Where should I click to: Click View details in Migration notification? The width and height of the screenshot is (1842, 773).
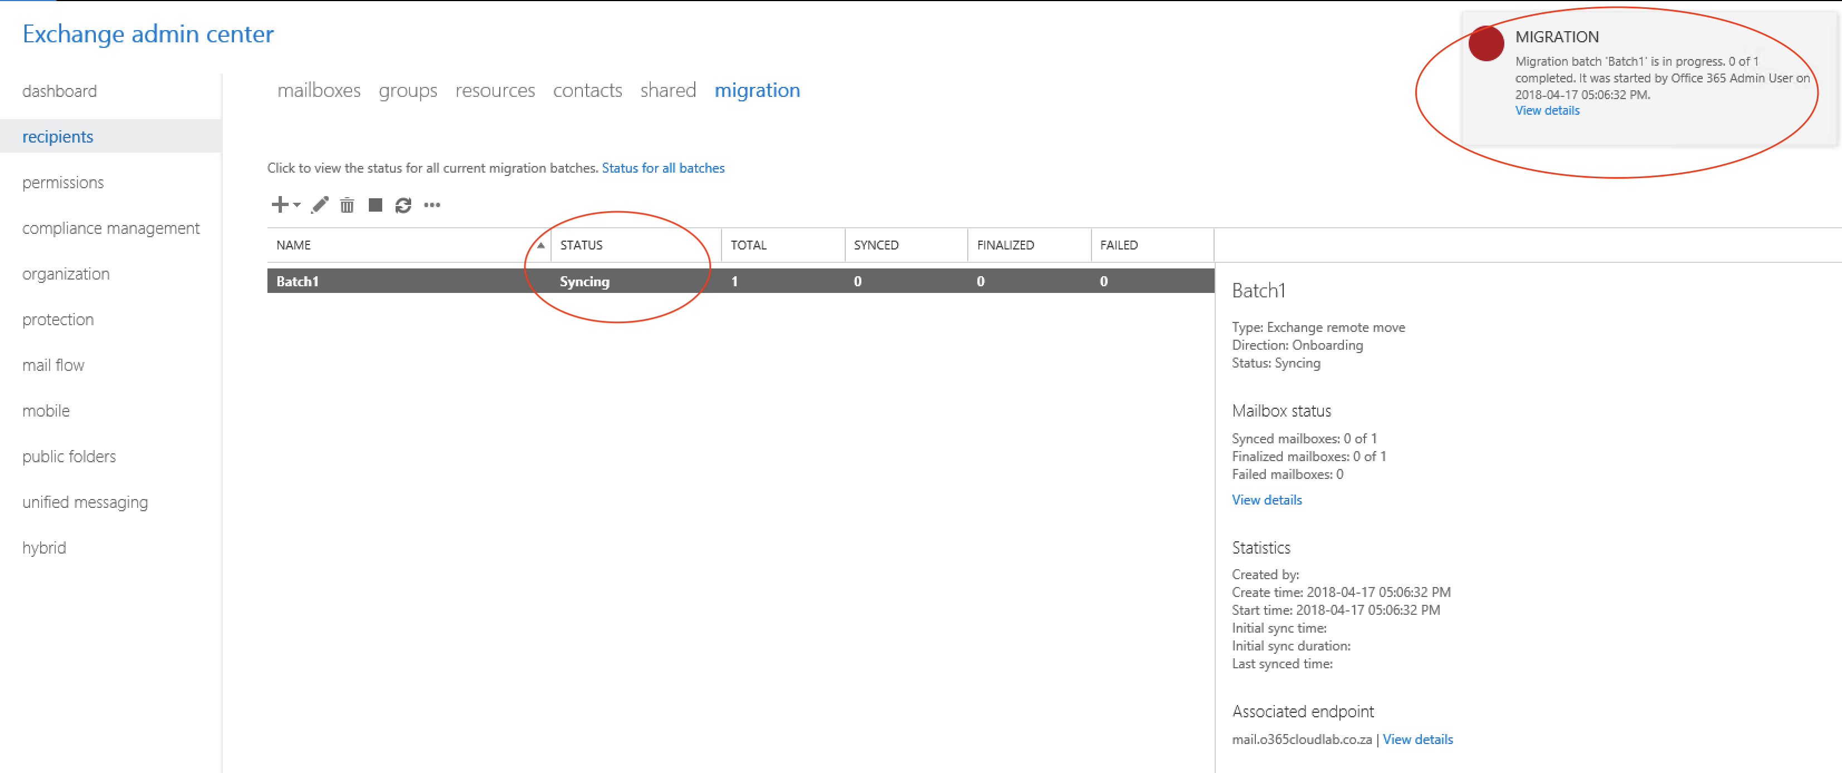1547,111
